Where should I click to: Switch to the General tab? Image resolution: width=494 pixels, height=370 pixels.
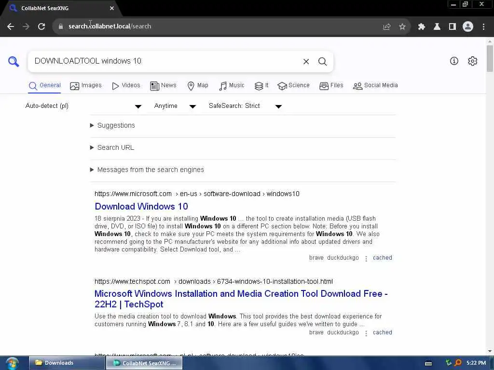[44, 86]
